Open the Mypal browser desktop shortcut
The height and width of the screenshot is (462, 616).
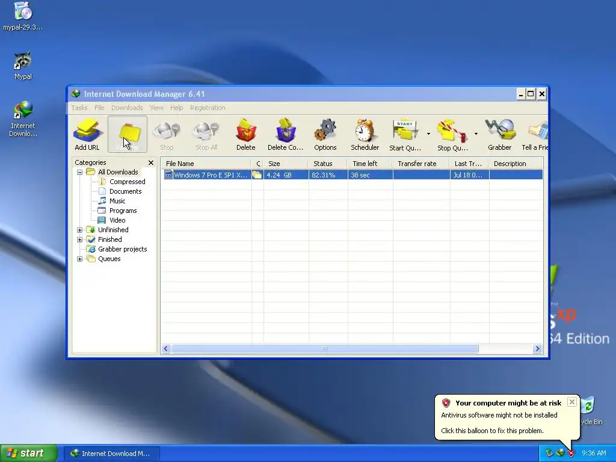pos(23,66)
